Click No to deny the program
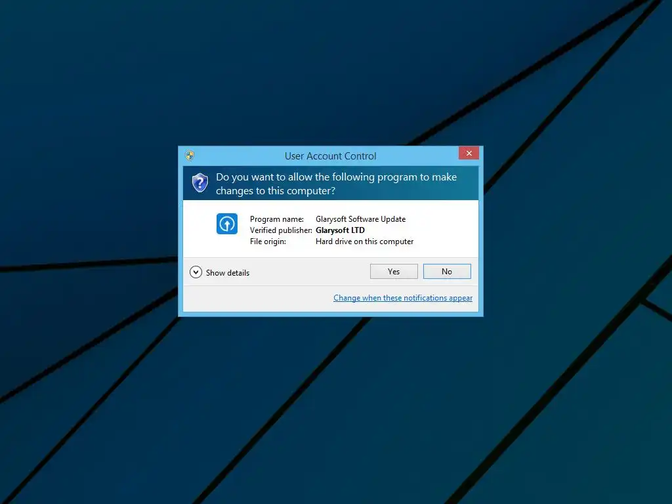The image size is (672, 504). (447, 271)
